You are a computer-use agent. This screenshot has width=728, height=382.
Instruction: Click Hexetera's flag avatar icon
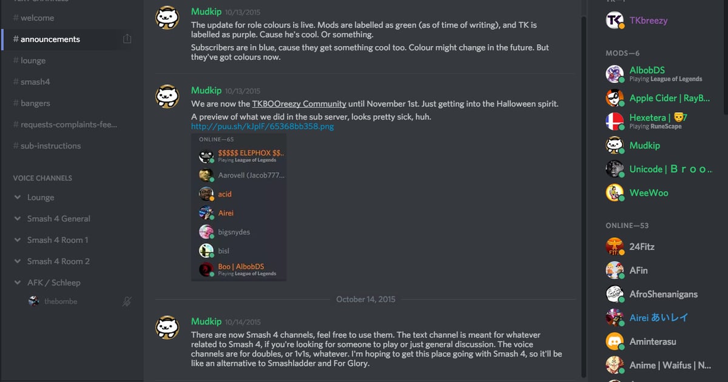(x=615, y=121)
